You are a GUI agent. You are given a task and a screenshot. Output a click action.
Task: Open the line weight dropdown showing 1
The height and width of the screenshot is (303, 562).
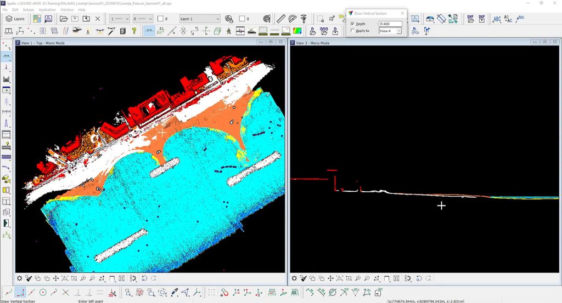pos(119,19)
